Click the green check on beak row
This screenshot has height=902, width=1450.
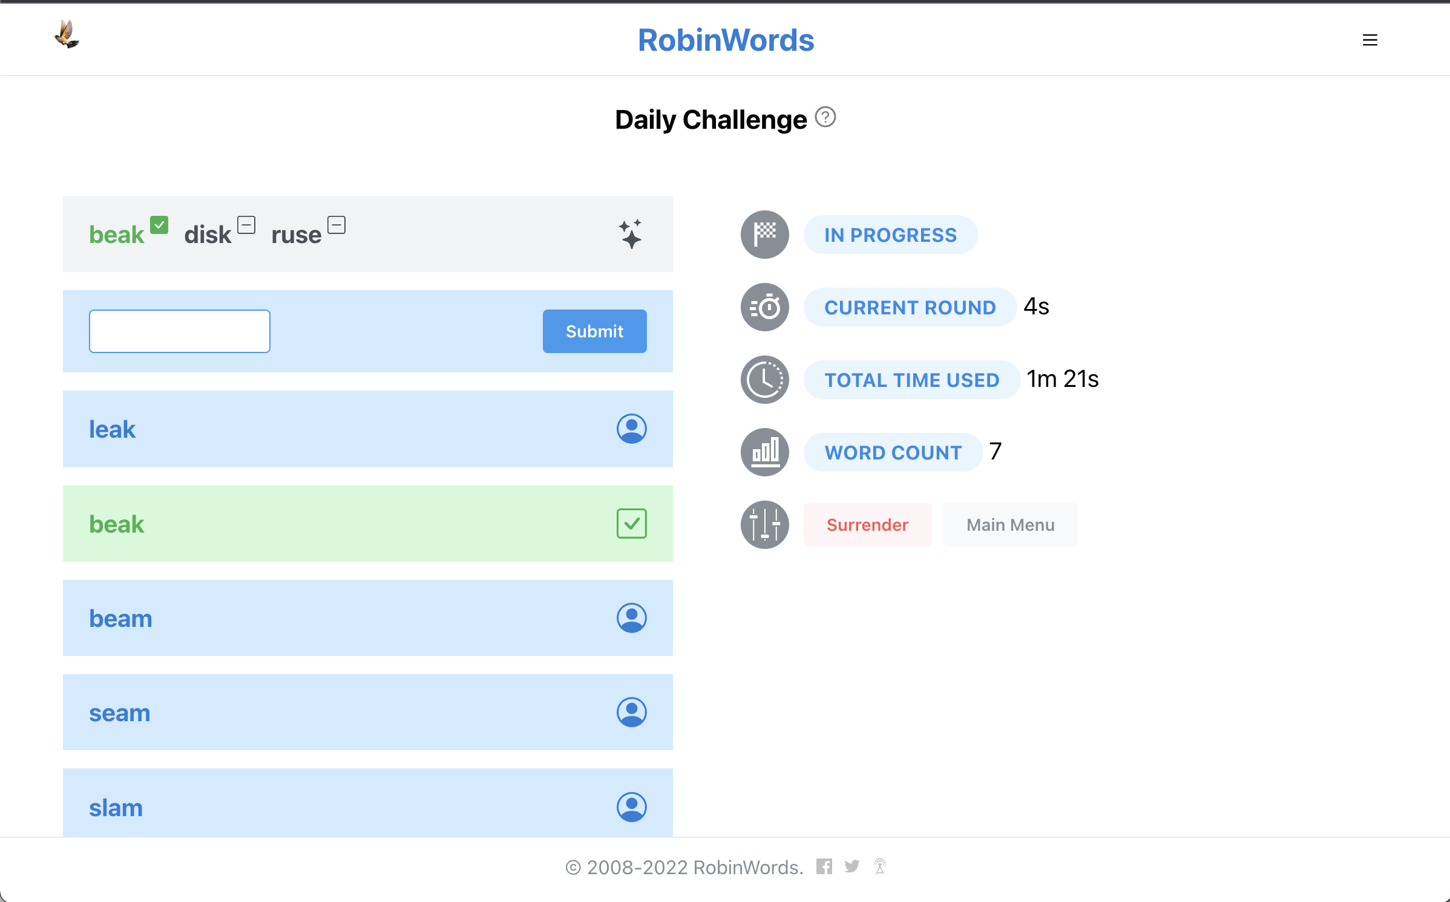click(631, 524)
